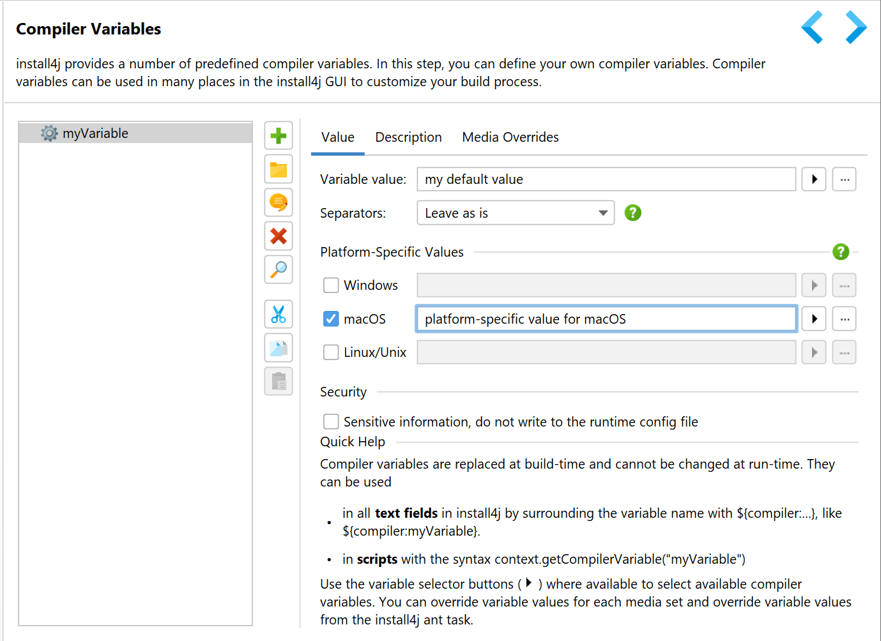This screenshot has width=881, height=641.
Task: Click ellipsis button next to Windows field
Action: (845, 285)
